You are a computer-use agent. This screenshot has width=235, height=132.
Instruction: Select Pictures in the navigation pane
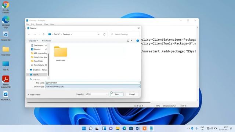[x=37, y=49]
